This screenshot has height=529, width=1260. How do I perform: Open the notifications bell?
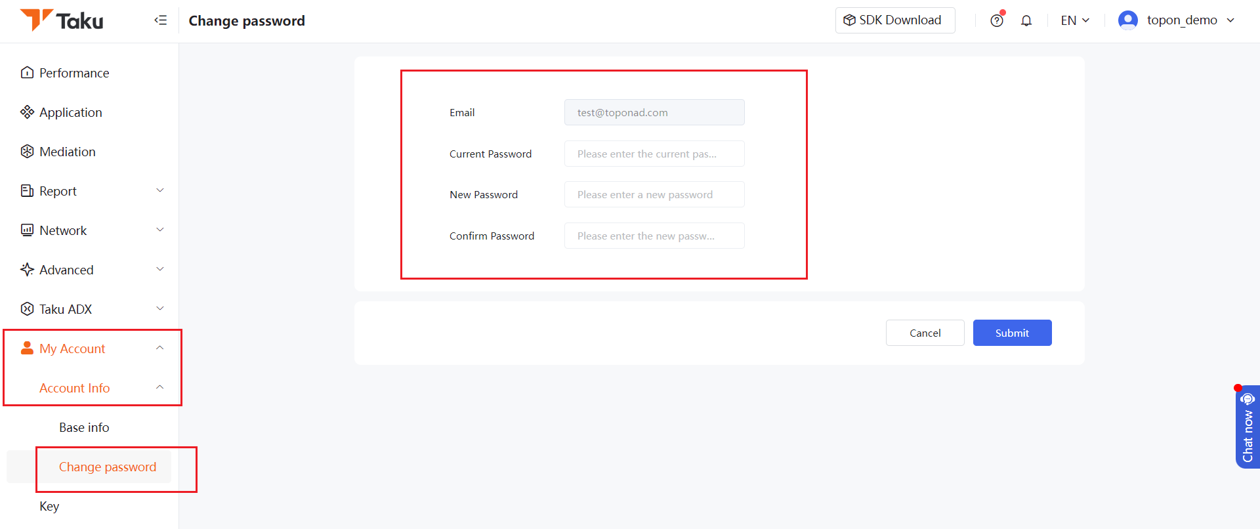point(1026,20)
